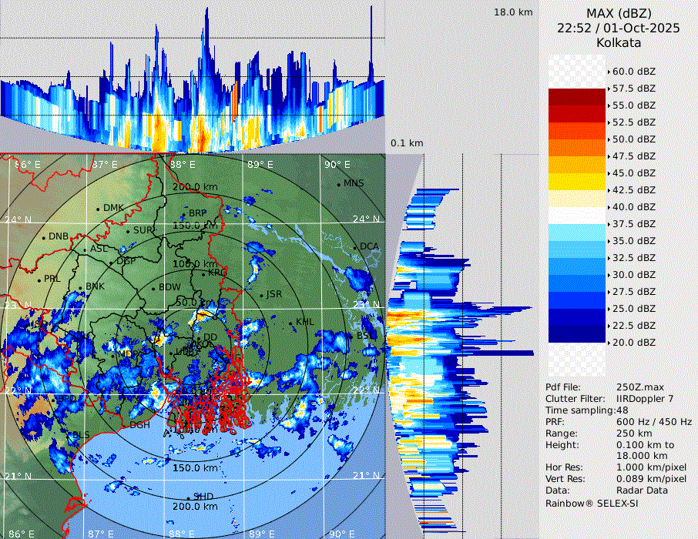Select the Kolkata radar name heading
This screenshot has width=698, height=539.
click(x=618, y=42)
